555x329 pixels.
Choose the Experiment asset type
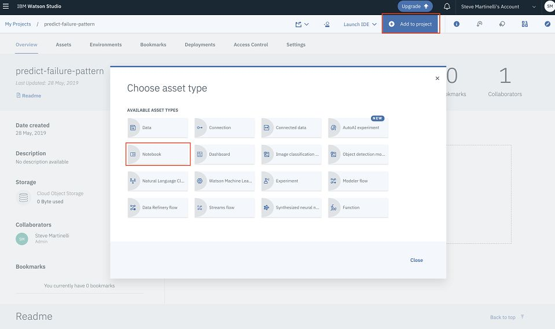click(x=291, y=181)
